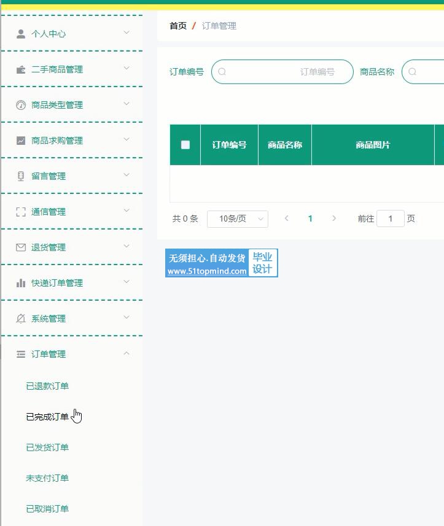Collapse the 订单管理 chevron
The height and width of the screenshot is (526, 444).
point(127,354)
